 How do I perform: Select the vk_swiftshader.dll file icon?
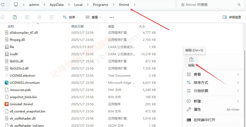(7, 118)
